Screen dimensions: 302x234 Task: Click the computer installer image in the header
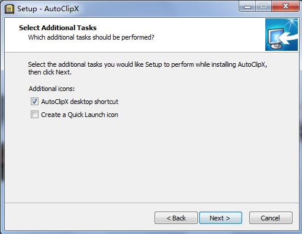[281, 35]
